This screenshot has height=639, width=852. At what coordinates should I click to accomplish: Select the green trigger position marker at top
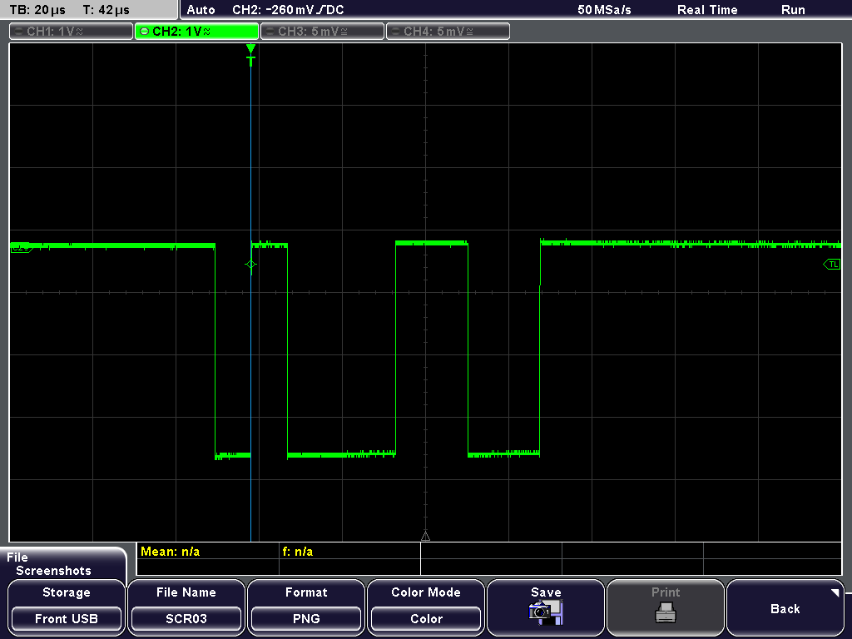250,55
